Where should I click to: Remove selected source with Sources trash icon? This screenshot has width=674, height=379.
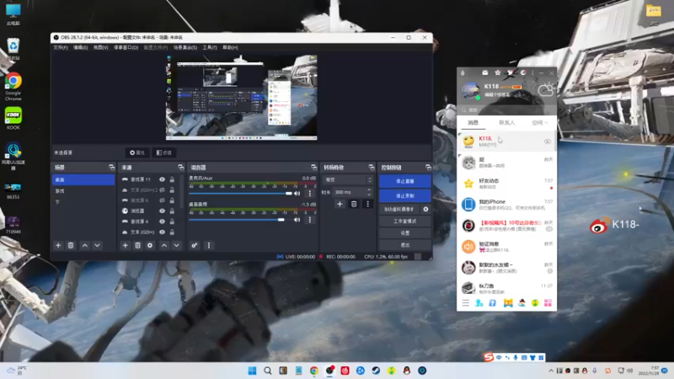[137, 245]
